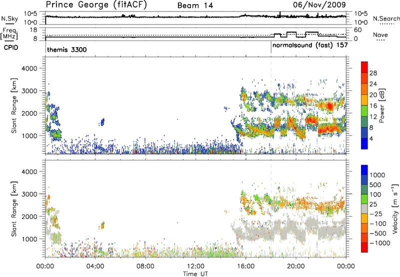Click the 'Power [dB]' colorbar label
This screenshot has height=277, width=400.
[x=382, y=105]
